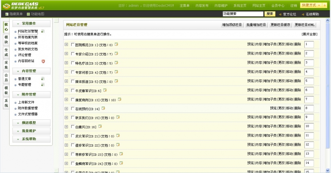Click the edit icon next to 湿疹常识

click(118, 145)
